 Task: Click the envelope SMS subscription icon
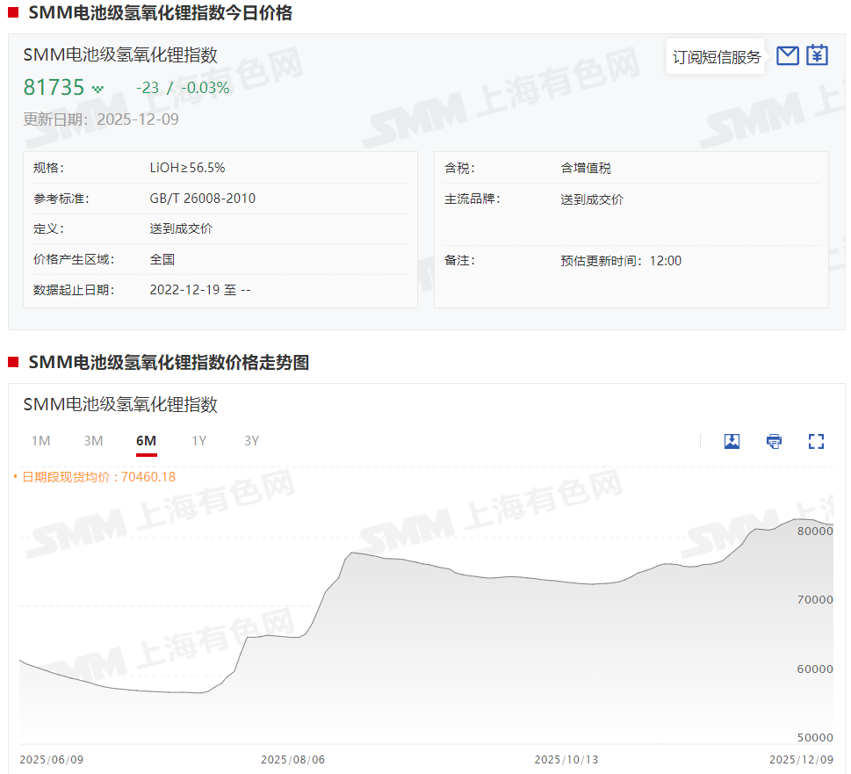pyautogui.click(x=788, y=55)
